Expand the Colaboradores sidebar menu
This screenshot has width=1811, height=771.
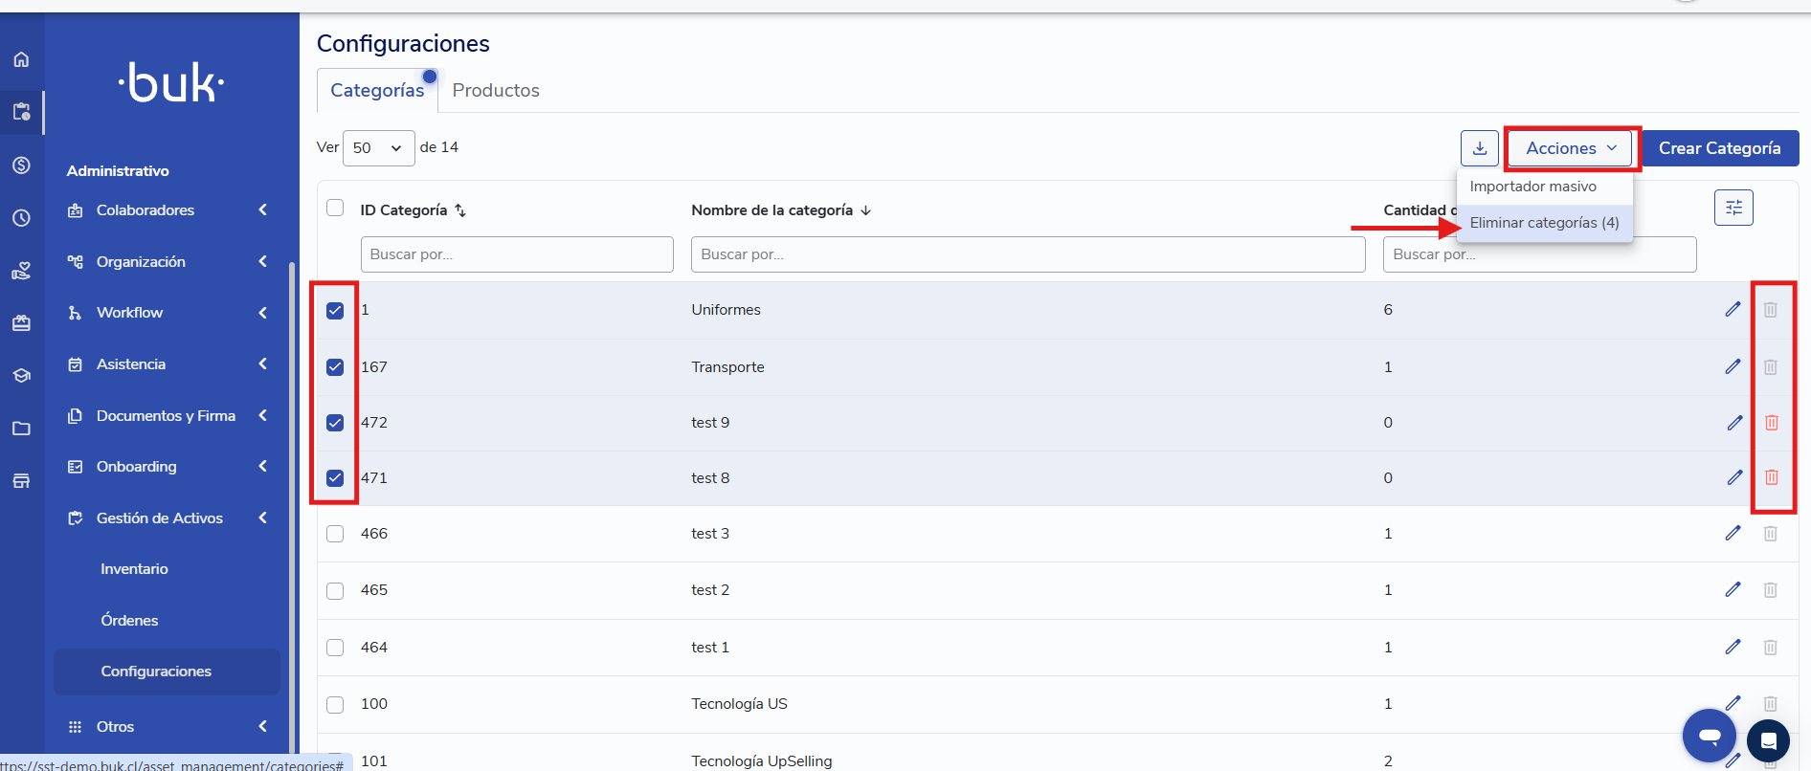click(x=168, y=210)
